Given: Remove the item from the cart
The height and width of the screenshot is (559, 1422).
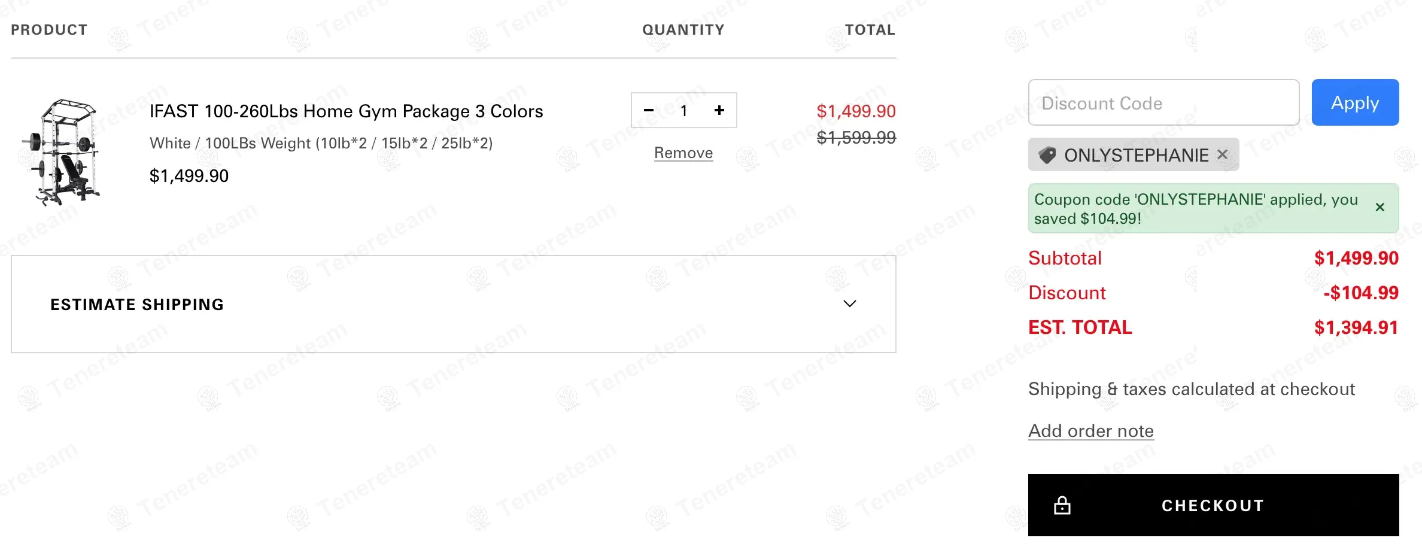Looking at the screenshot, I should pos(683,153).
